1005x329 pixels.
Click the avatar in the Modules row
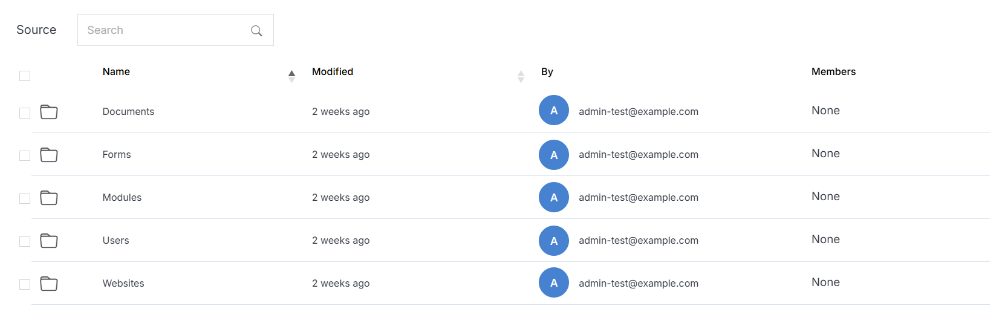pos(554,197)
